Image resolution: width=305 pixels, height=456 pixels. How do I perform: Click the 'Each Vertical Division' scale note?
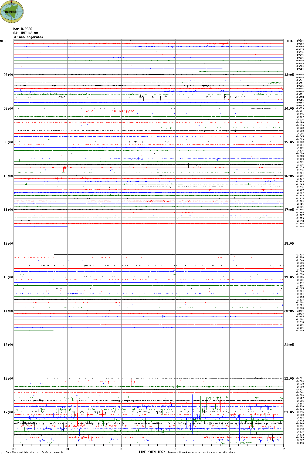[x=34, y=452]
